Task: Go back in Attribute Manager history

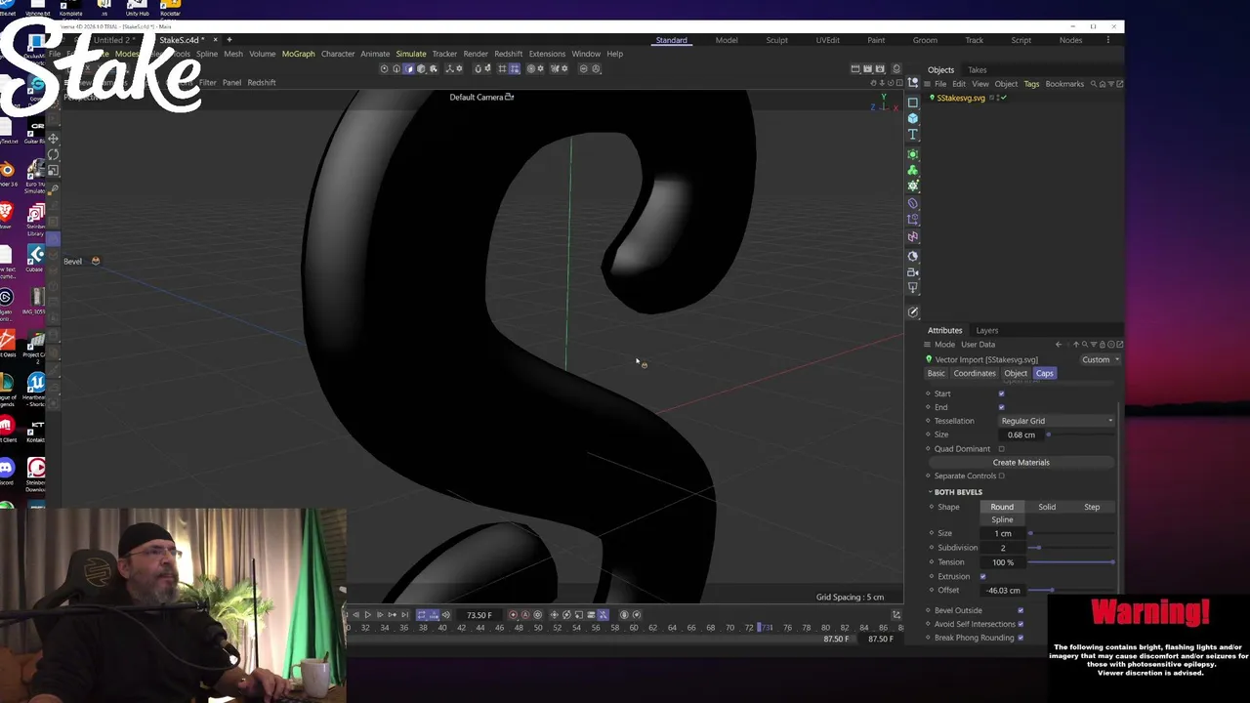Action: (x=1059, y=345)
